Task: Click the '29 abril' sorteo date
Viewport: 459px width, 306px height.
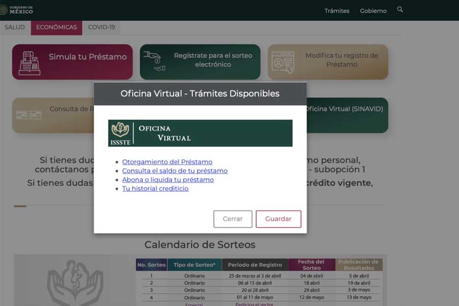Action: click(312, 290)
